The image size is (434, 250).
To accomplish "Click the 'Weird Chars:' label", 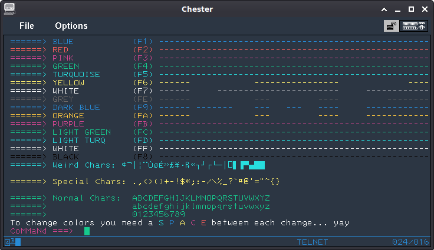I will coord(84,165).
